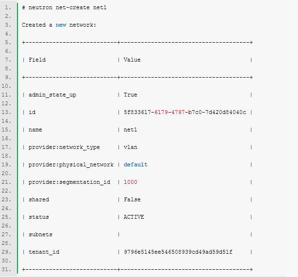The height and width of the screenshot is (277, 298).
Task: Click the 'Created a new network:' line
Action: click(59, 25)
